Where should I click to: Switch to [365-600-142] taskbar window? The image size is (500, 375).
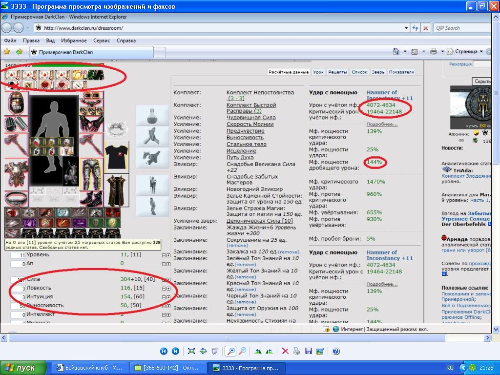click(x=168, y=368)
